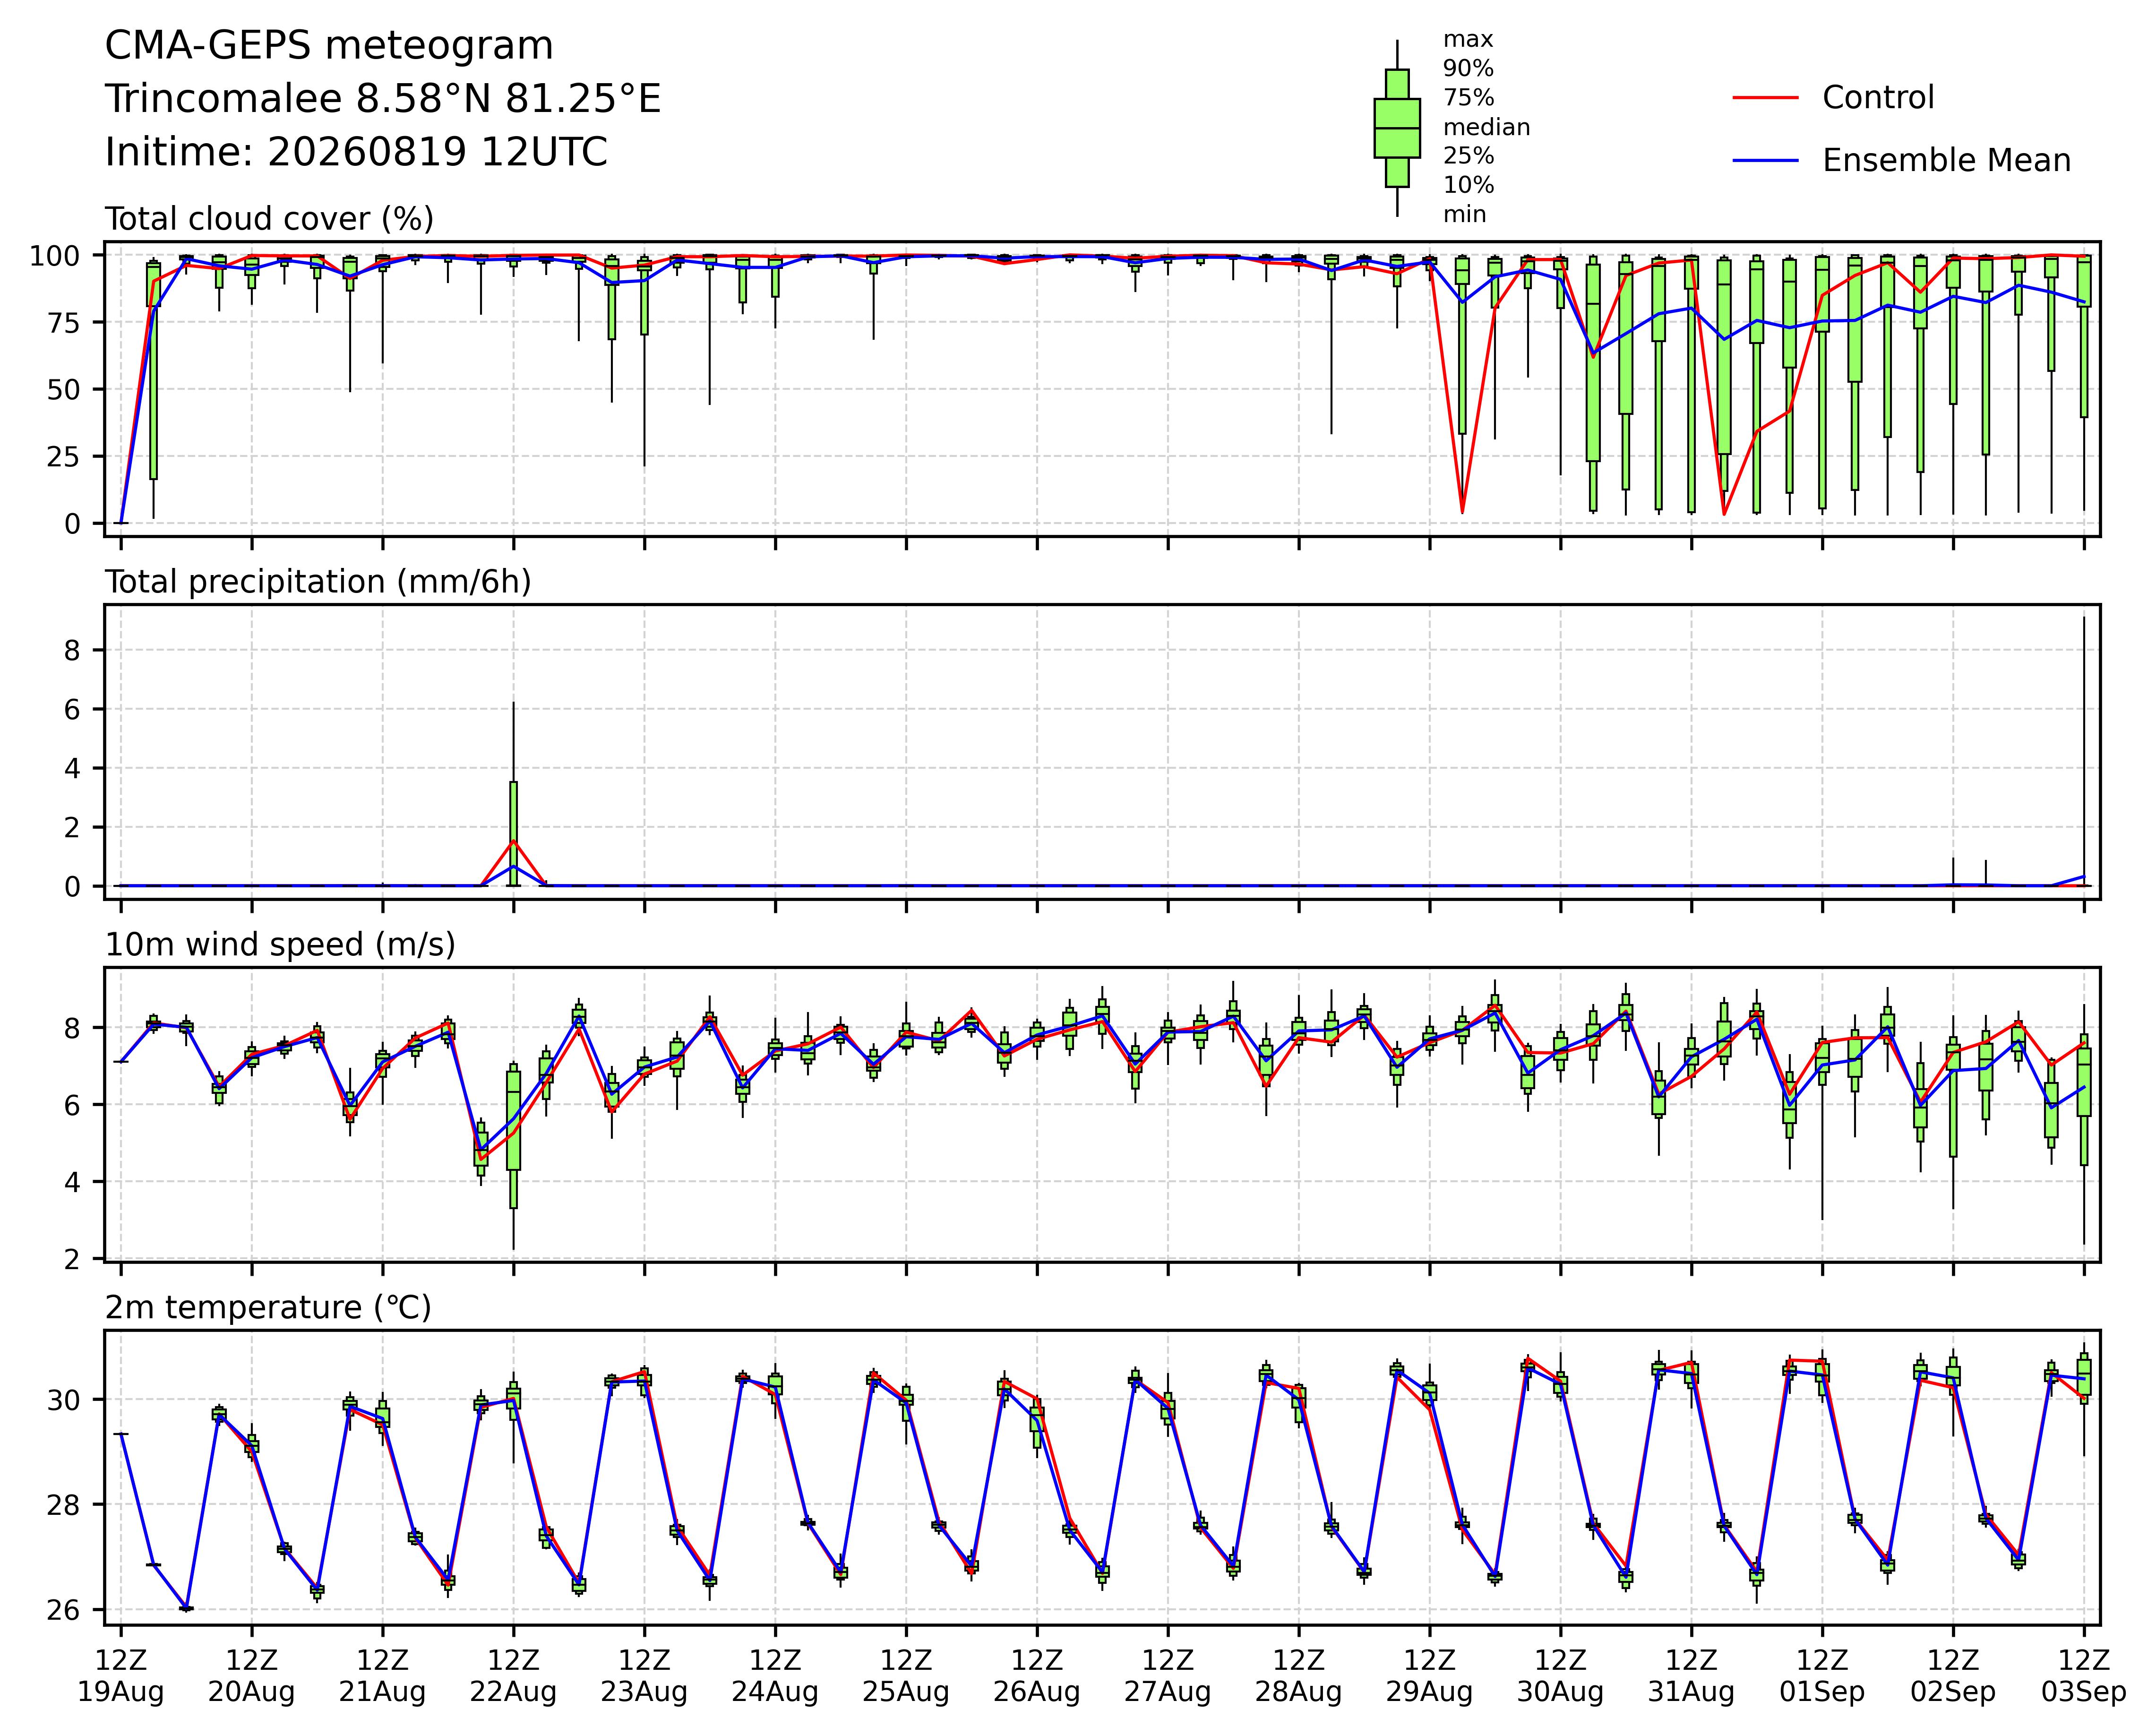
Task: Click the "90%" label in the box-plot legend
Action: pos(1468,69)
